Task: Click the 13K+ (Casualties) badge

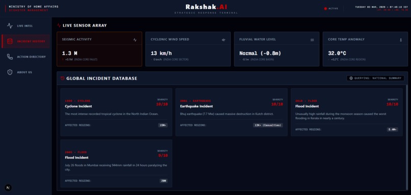Action: 268,125
